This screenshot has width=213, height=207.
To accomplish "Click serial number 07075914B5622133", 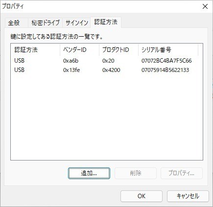I will click(x=165, y=70).
